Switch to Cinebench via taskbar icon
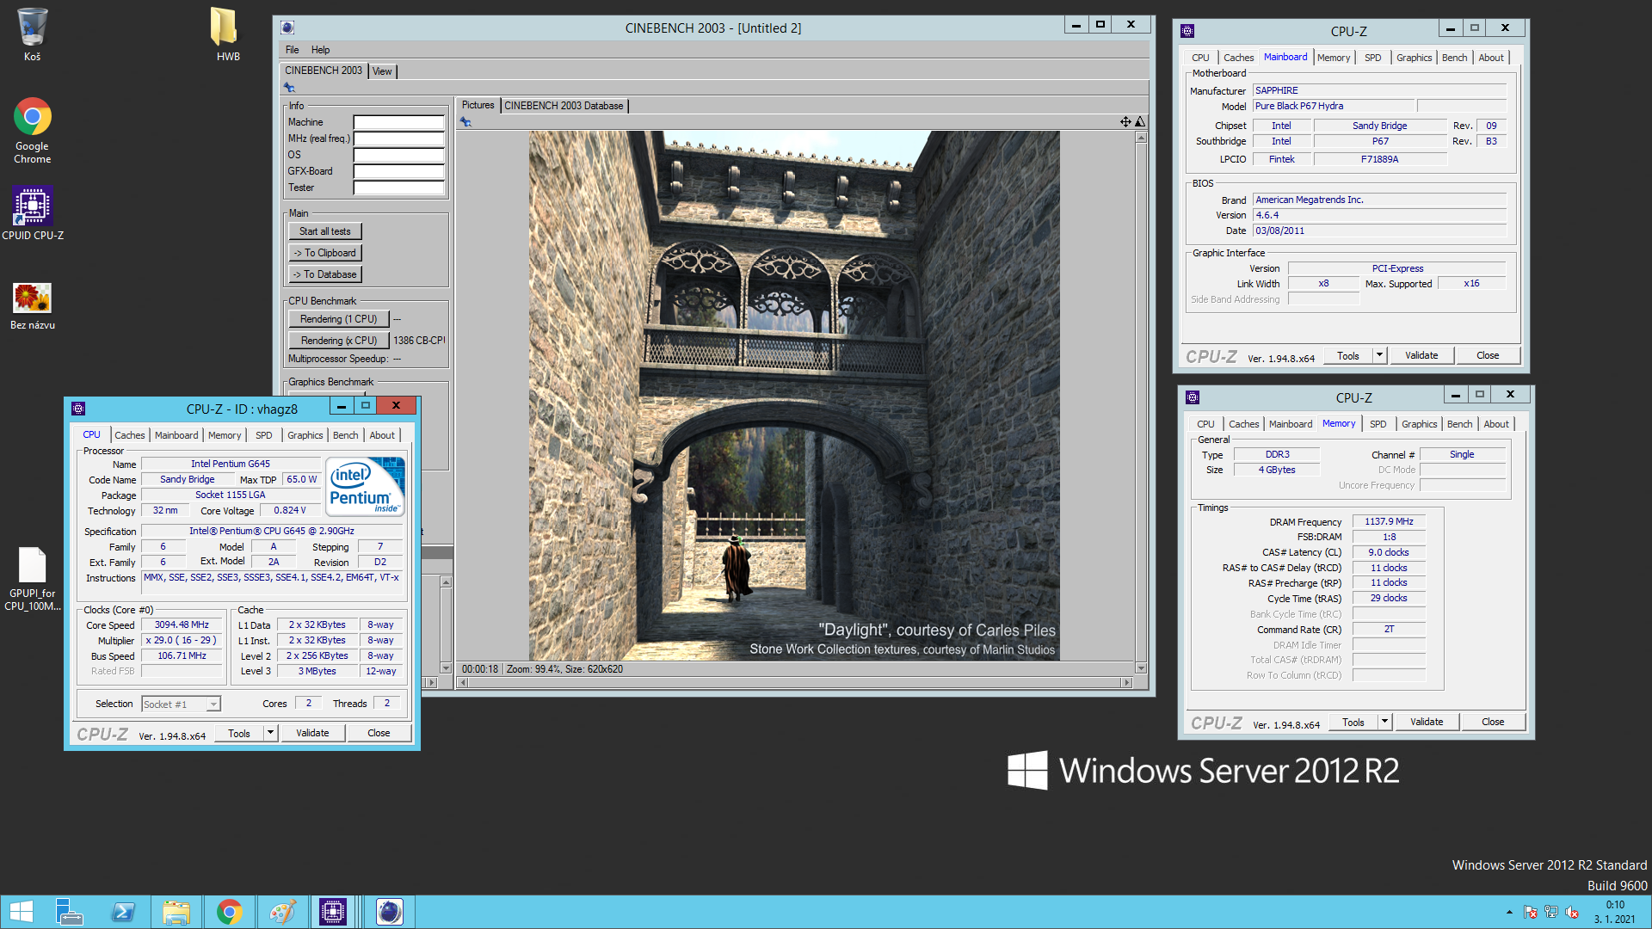 coord(389,912)
